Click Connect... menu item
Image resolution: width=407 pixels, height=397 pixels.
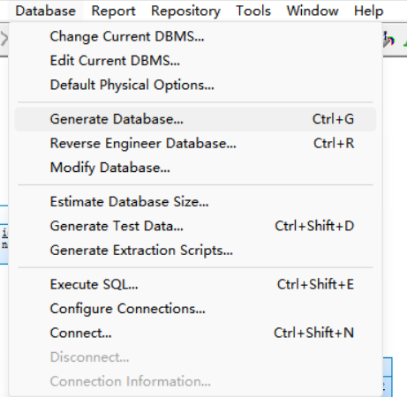coord(195,333)
